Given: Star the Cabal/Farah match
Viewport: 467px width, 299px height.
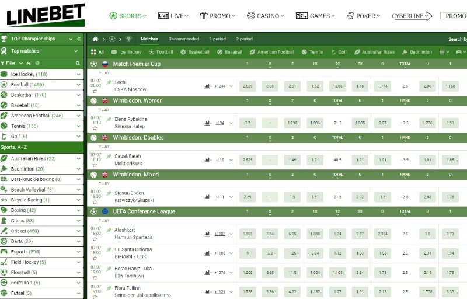Looking at the screenshot, I should coord(95,165).
